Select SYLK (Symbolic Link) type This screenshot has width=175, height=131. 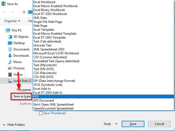pos(103,85)
